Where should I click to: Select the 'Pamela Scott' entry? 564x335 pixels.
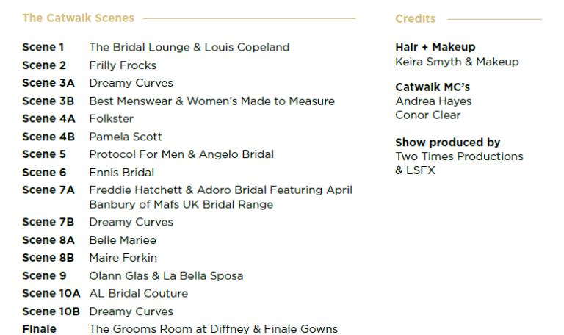[126, 137]
